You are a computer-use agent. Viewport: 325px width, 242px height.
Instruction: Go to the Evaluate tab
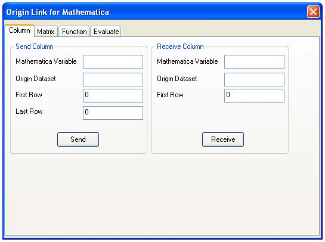[x=106, y=32]
